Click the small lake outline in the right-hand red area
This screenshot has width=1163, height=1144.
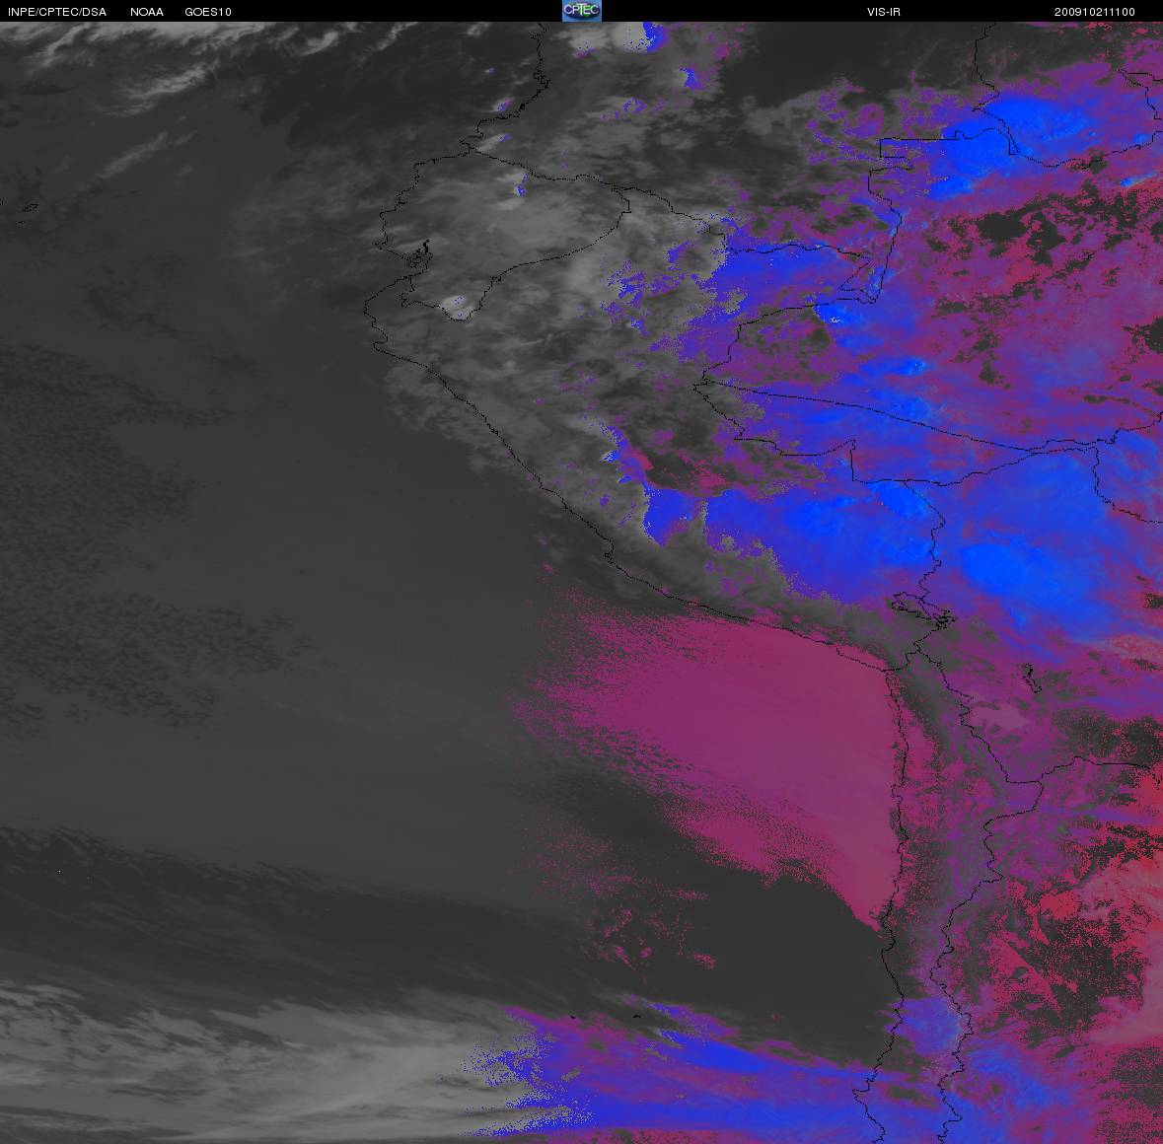coord(1029,678)
